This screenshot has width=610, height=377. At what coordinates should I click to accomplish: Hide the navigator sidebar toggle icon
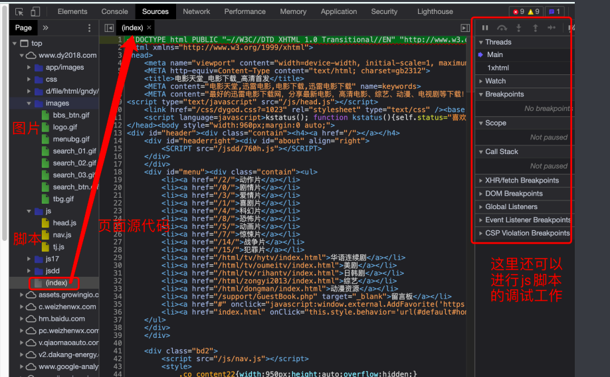[109, 28]
